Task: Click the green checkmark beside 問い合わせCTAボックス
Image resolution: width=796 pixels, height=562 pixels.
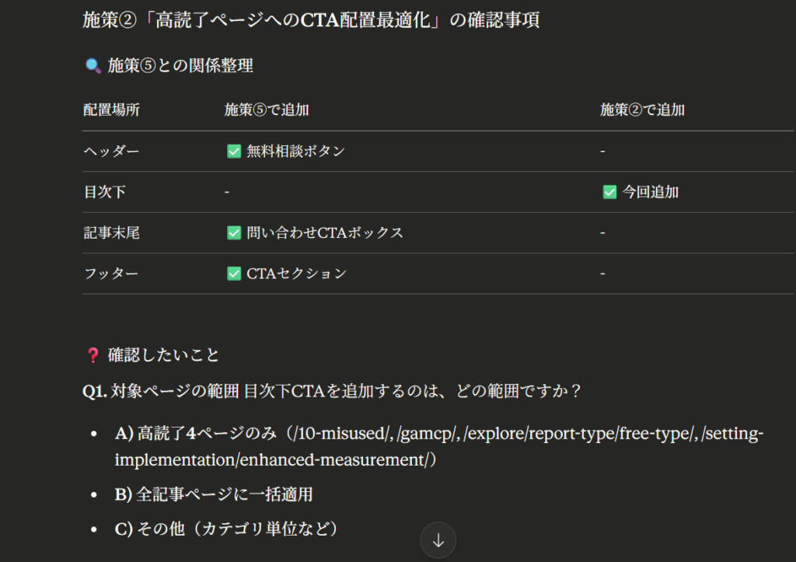Action: (x=233, y=232)
